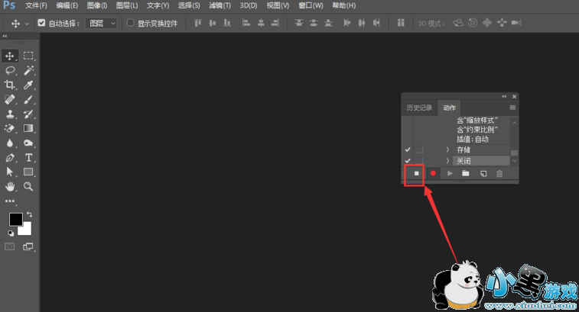This screenshot has width=579, height=312.
Task: Toggle the checkmark for 关闭 action step
Action: tap(408, 161)
